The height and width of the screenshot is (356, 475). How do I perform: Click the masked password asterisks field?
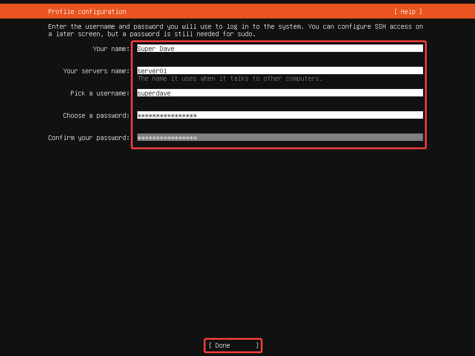click(x=278, y=115)
